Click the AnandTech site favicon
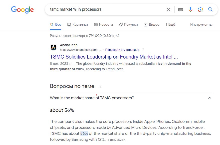The image size is (220, 145). pyautogui.click(x=54, y=47)
